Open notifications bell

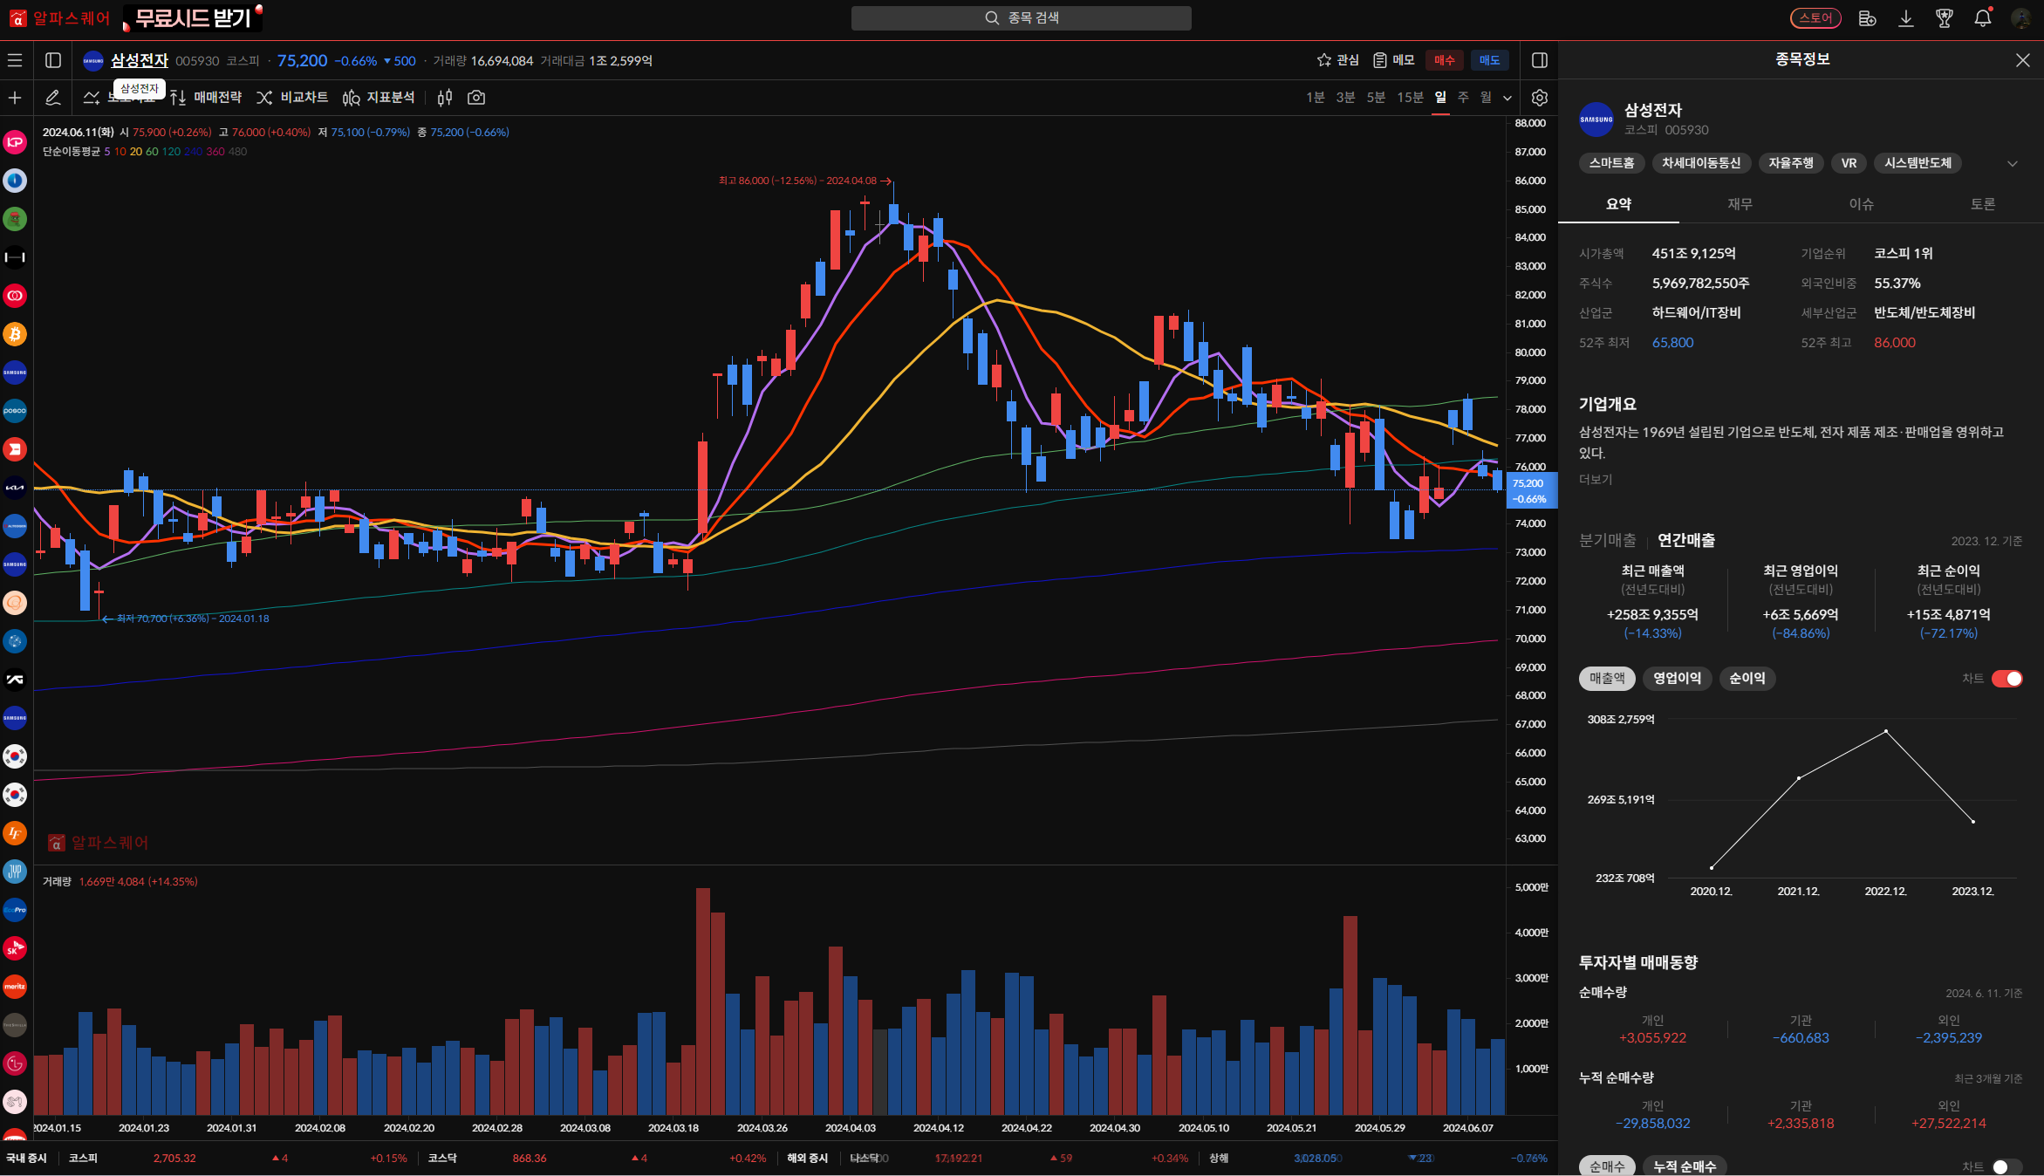coord(1983,18)
